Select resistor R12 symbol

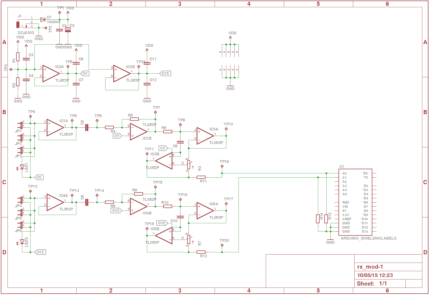coord(201,252)
